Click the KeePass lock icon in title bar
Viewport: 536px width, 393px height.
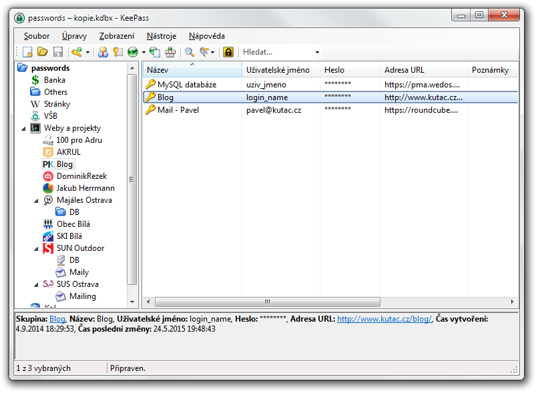[x=19, y=18]
